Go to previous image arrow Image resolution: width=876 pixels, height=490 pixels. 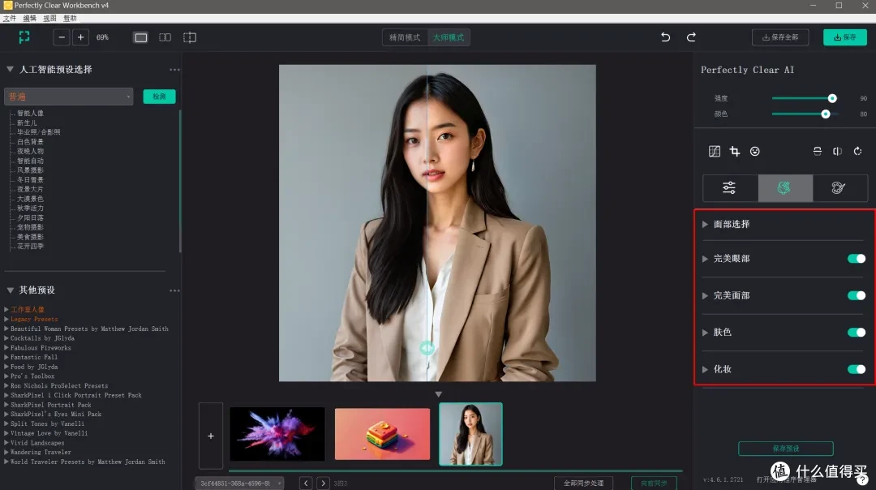[306, 484]
